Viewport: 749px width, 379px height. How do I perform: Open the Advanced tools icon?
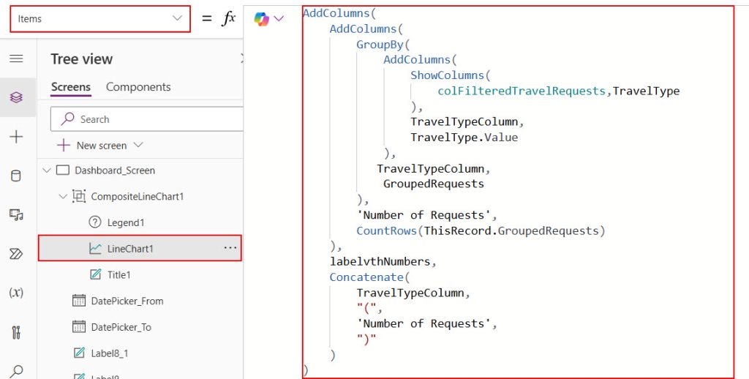pyautogui.click(x=16, y=331)
